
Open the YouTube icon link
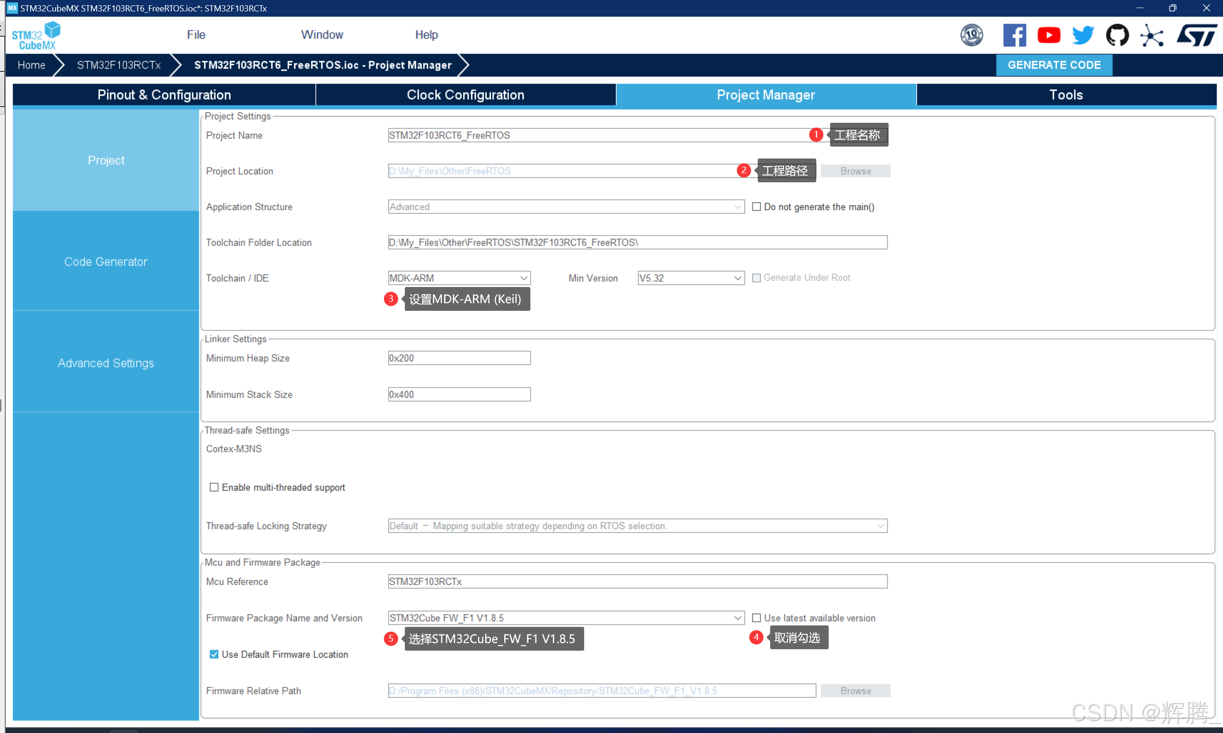1048,35
